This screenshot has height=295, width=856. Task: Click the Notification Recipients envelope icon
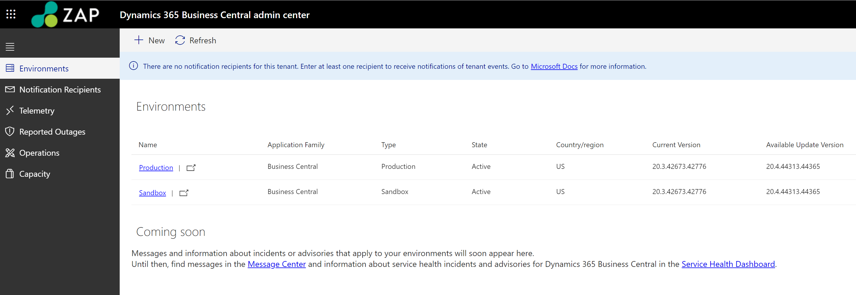(x=10, y=89)
